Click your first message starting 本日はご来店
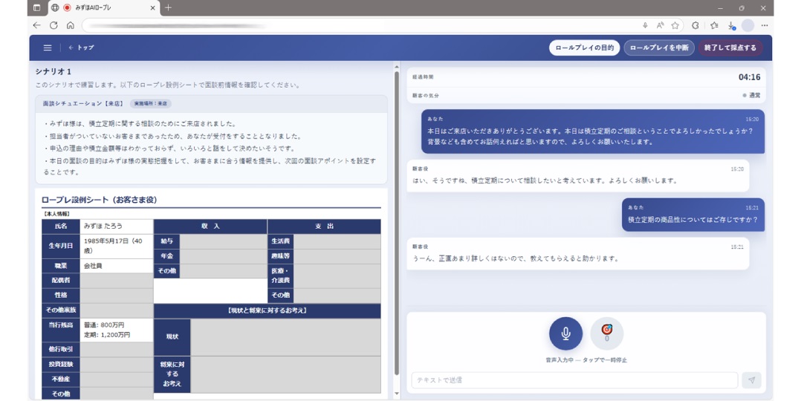801x401 pixels. (593, 131)
